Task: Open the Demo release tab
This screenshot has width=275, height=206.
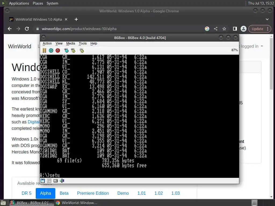Action: (x=123, y=193)
